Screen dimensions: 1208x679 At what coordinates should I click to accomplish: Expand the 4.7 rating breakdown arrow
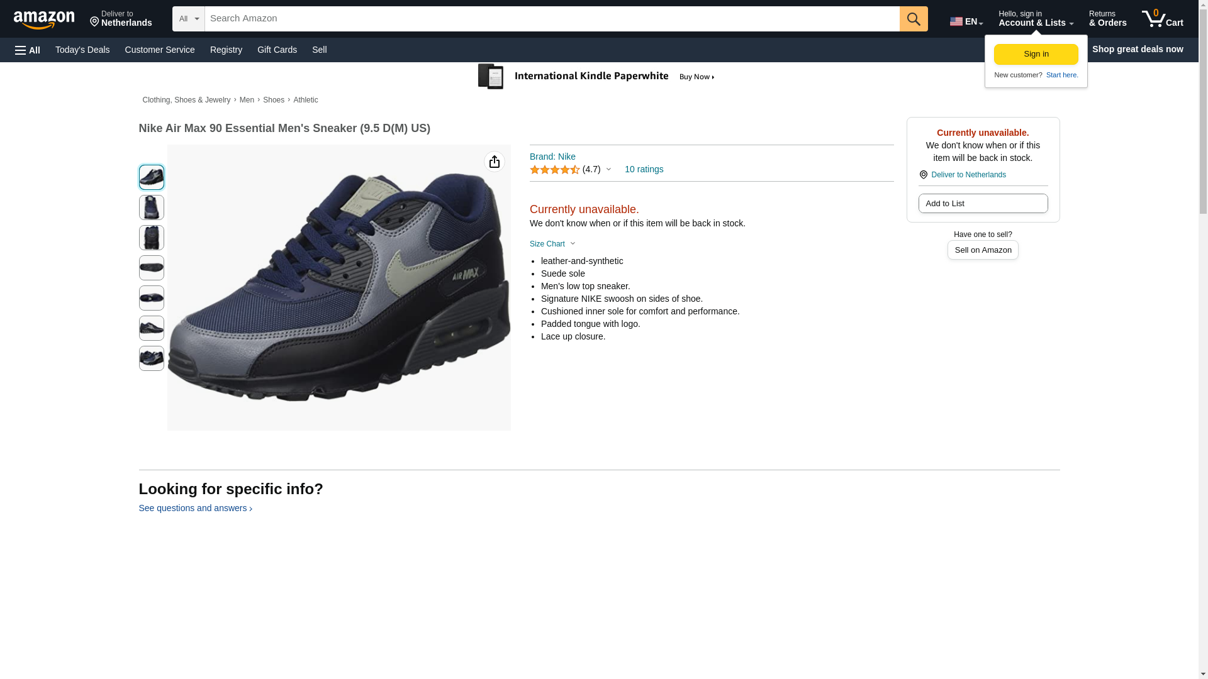click(608, 170)
